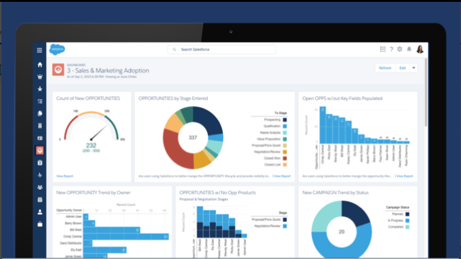Viewport: 461px width, 259px height.
Task: Click the page vertical scrollbar
Action: coord(426,92)
